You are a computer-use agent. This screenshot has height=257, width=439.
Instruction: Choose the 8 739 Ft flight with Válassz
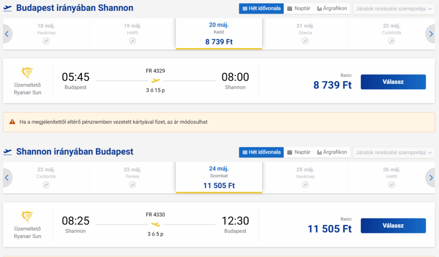393,82
